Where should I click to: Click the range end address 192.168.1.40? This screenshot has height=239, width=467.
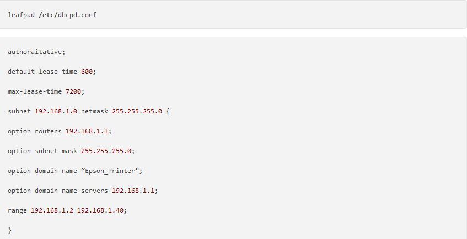(x=100, y=210)
